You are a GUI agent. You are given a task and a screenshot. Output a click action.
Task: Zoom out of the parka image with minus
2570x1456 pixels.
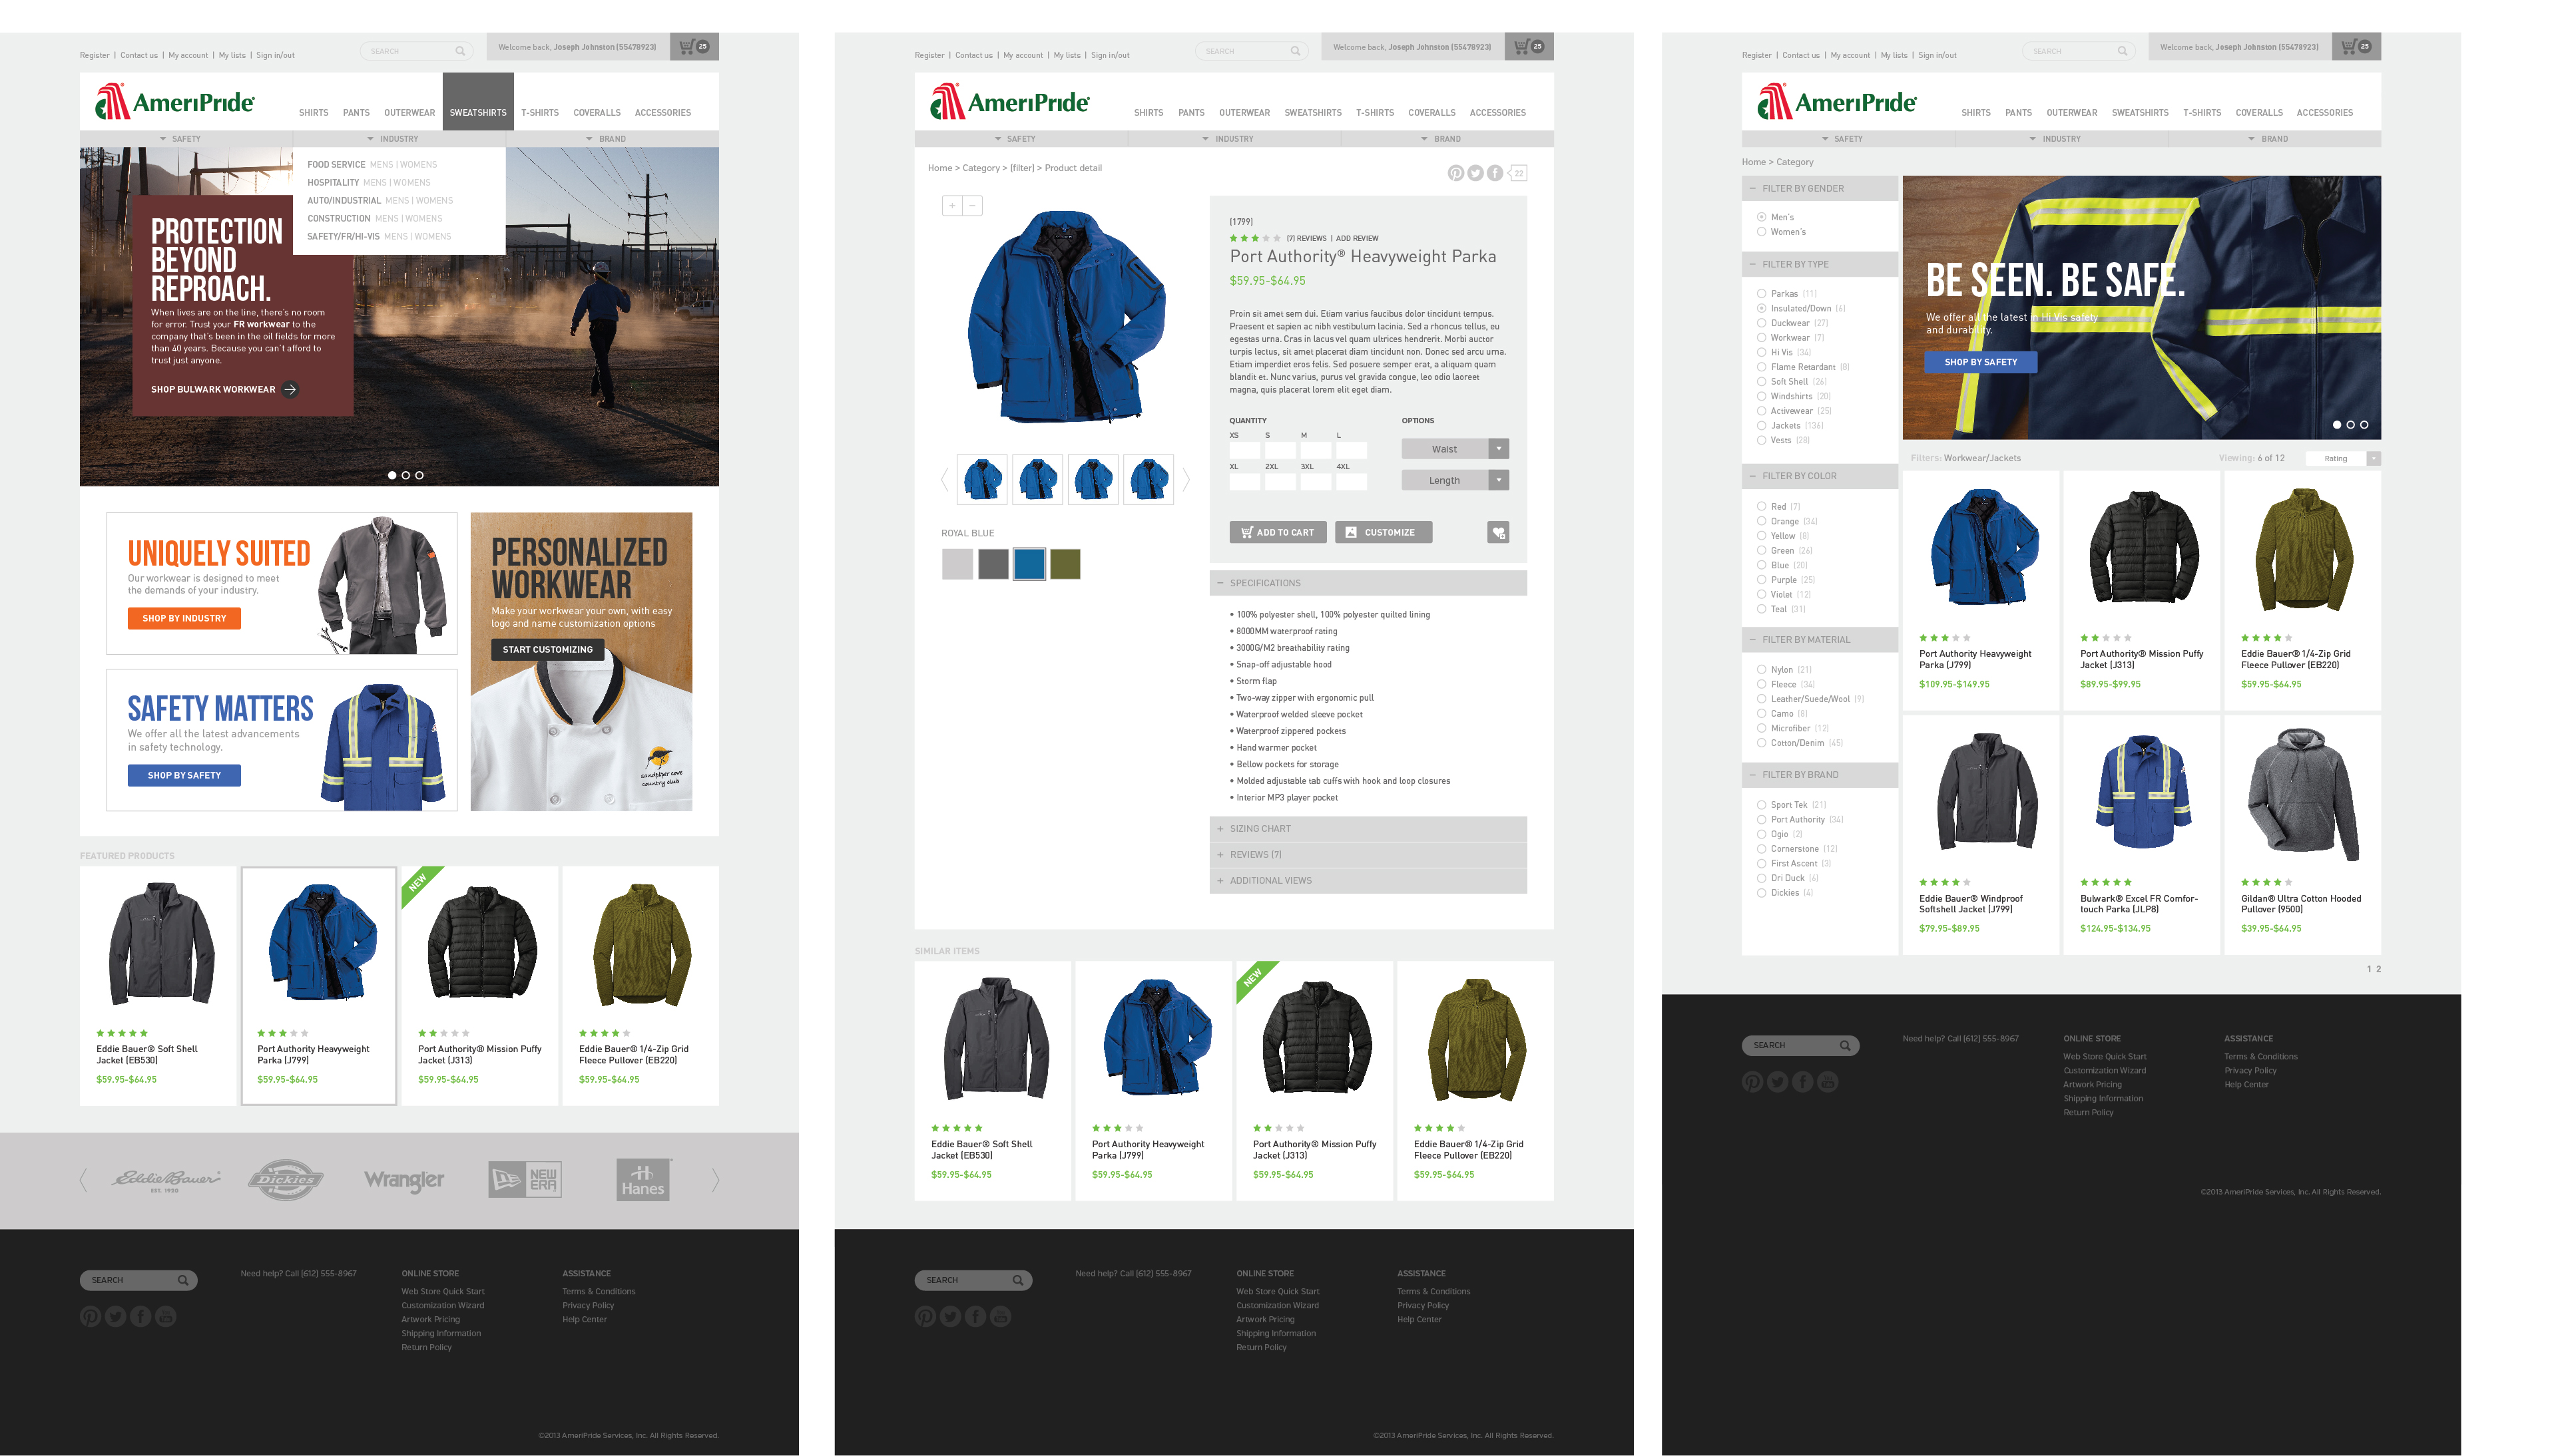click(972, 205)
